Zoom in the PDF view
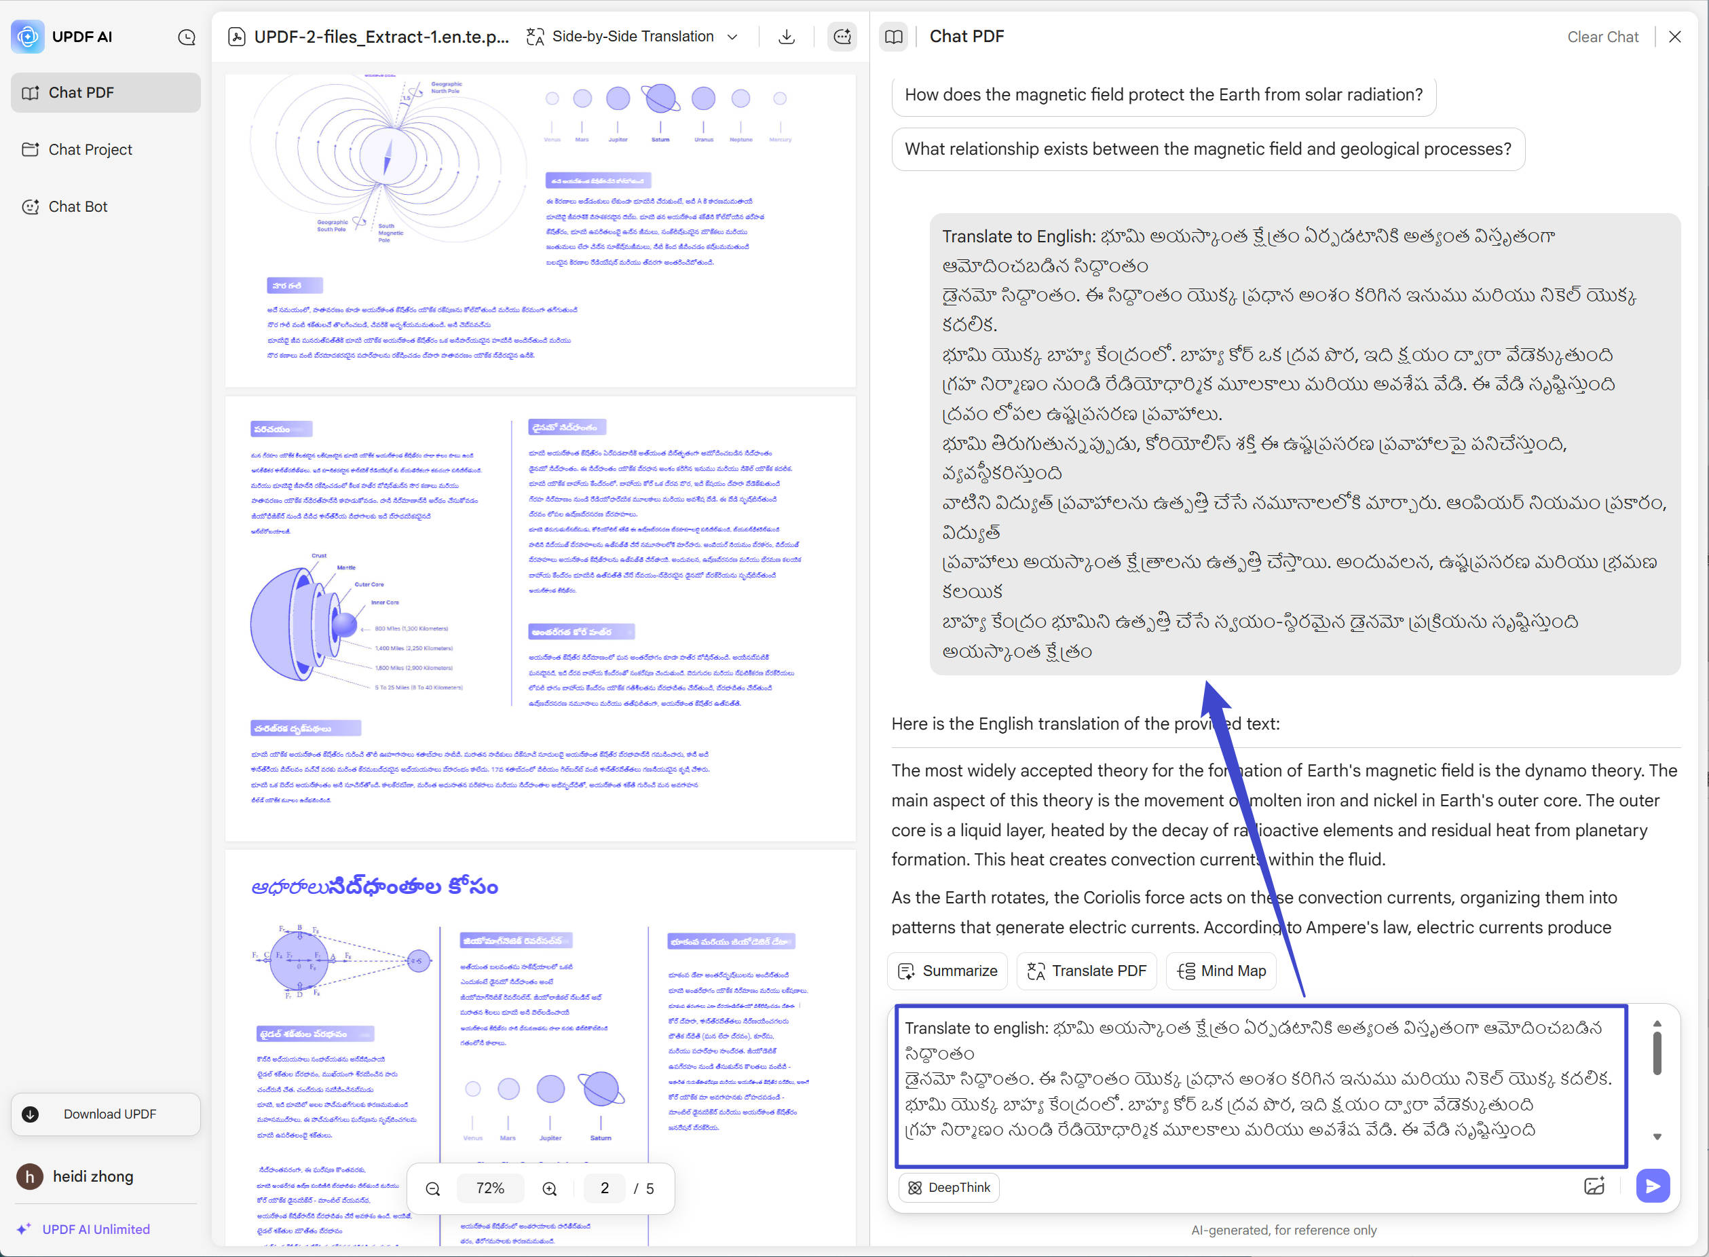 click(549, 1188)
